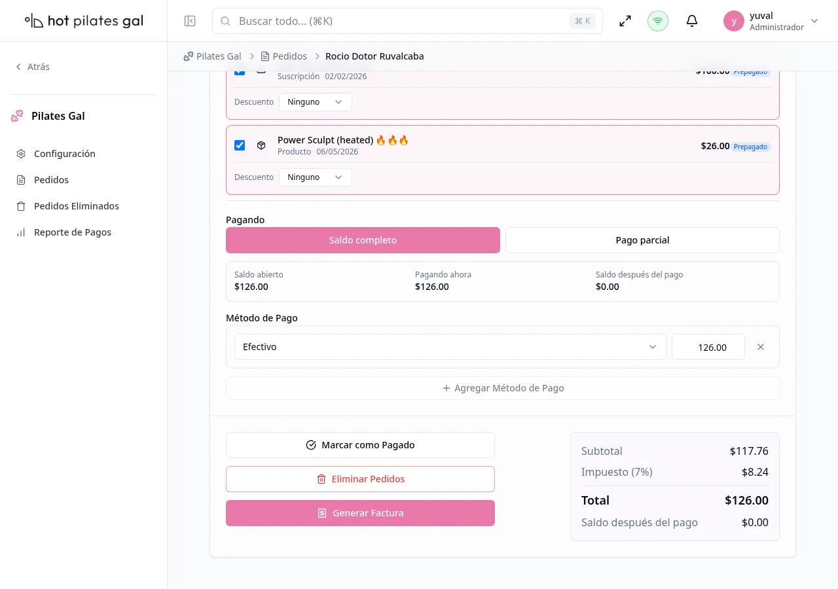
Task: Select Saldo completo payment option
Action: (x=363, y=240)
